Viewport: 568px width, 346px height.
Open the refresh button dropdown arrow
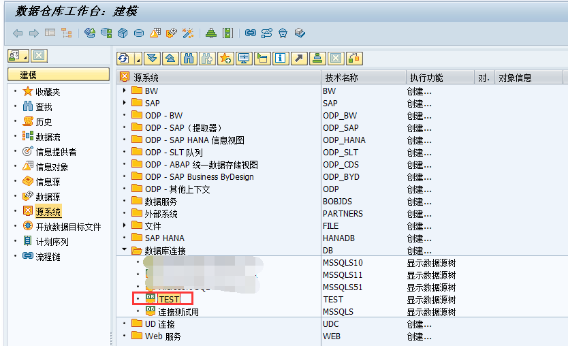138,59
